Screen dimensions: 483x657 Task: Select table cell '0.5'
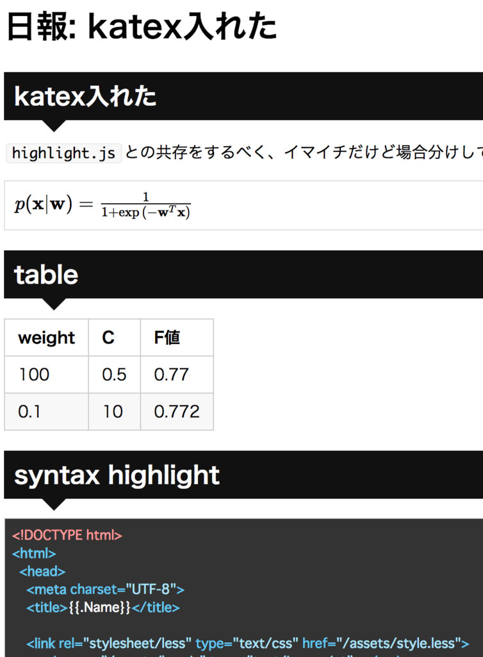point(115,375)
